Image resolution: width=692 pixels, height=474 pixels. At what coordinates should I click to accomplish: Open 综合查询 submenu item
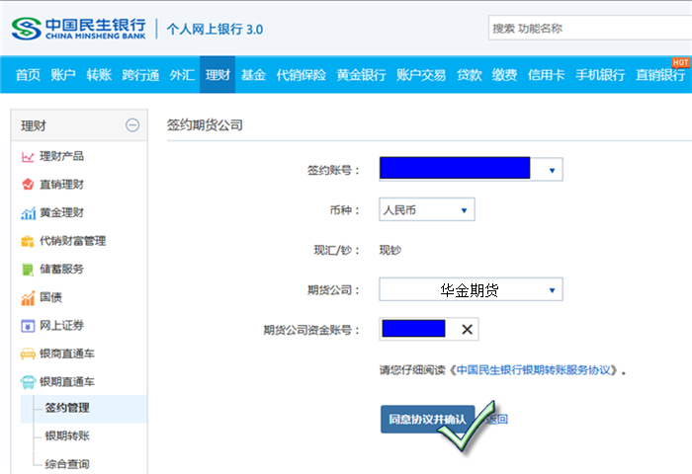click(67, 464)
